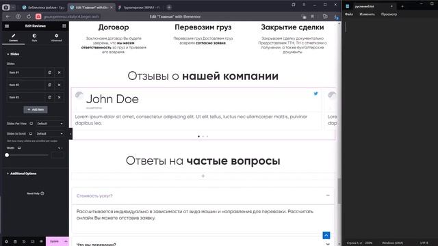Close the 'Edit Главная' browser tab
Screen dimensions: 438x246
(x=111, y=8)
